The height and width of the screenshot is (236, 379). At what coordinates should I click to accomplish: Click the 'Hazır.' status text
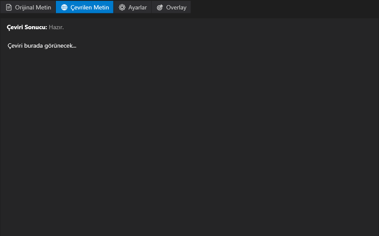(56, 27)
